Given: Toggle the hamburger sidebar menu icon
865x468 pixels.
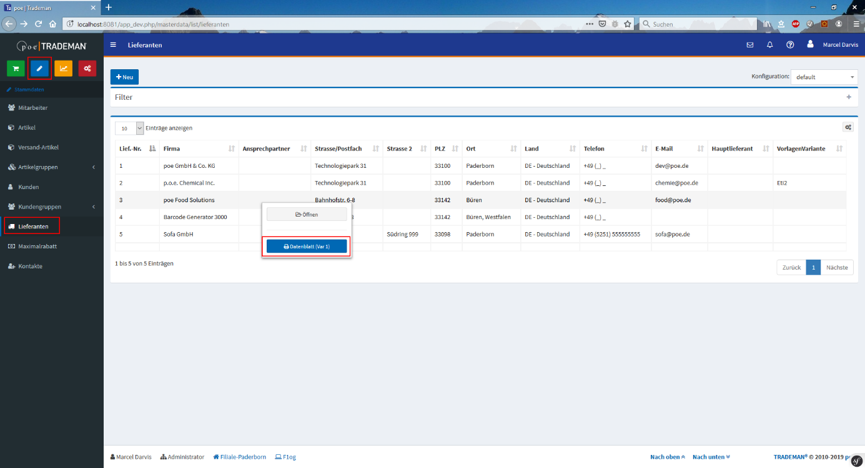Looking at the screenshot, I should (x=113, y=45).
